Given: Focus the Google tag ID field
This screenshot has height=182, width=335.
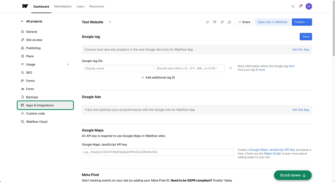Looking at the screenshot, I should 190,68.
